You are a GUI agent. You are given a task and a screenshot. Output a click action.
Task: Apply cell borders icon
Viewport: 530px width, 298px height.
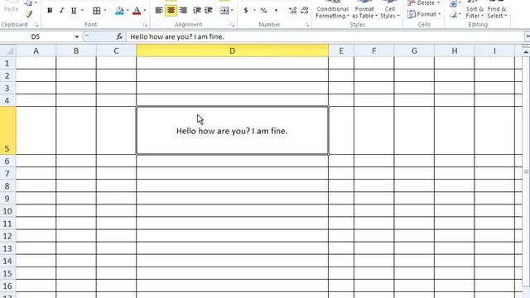pyautogui.click(x=97, y=11)
